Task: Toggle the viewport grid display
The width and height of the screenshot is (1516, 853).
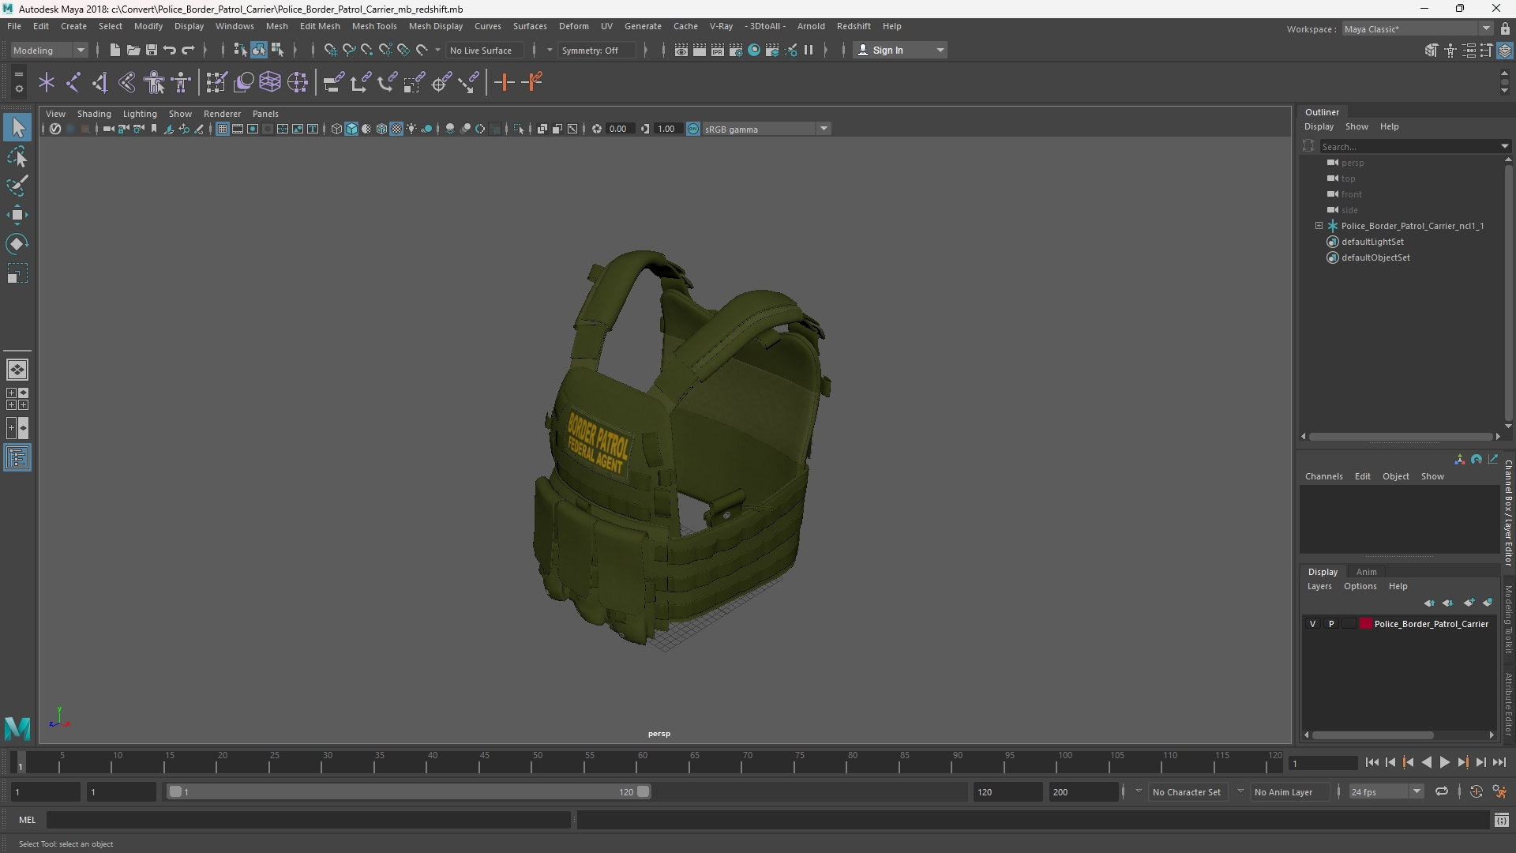Action: point(223,129)
